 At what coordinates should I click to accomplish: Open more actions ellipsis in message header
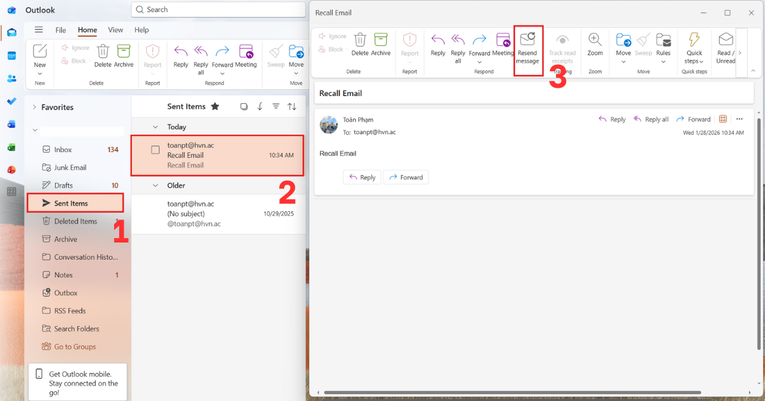739,119
